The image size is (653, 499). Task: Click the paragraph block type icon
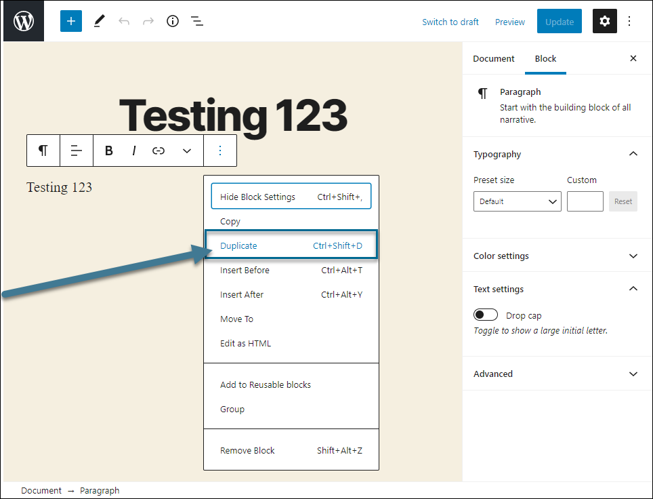(43, 151)
